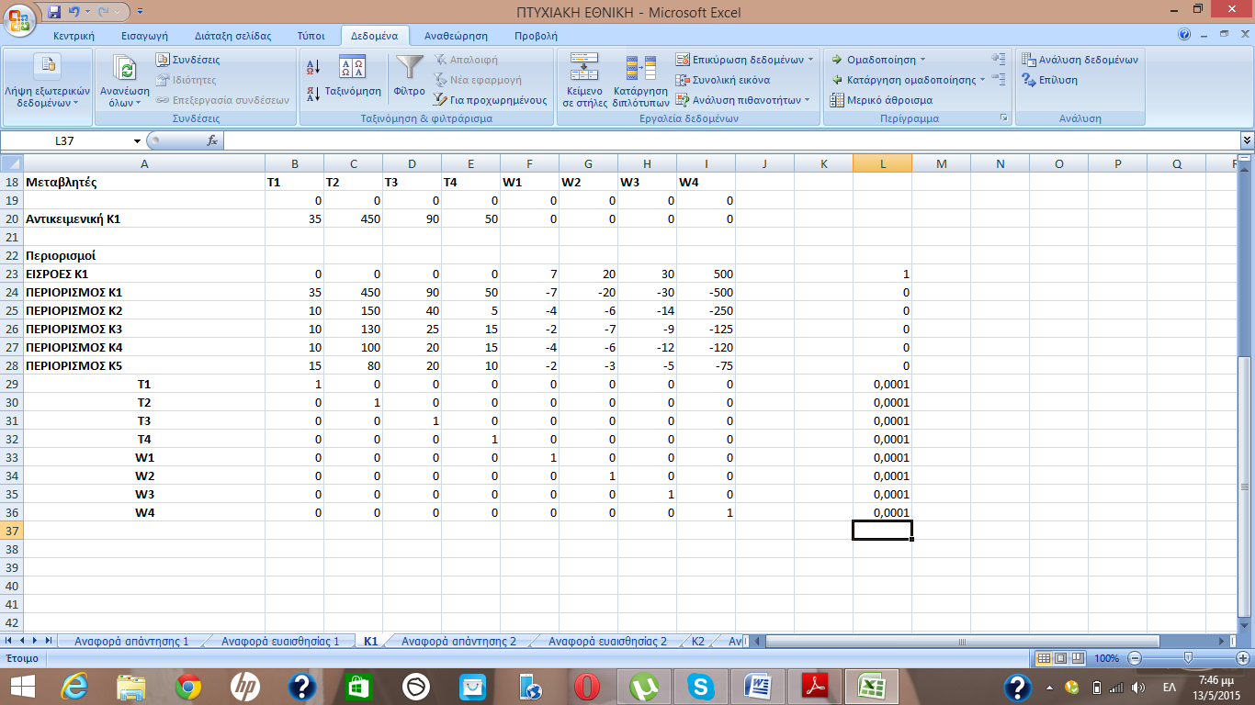The height and width of the screenshot is (705, 1255).
Task: Switch to sheet Αναφορά ευαισθησίας 1
Action: [280, 641]
